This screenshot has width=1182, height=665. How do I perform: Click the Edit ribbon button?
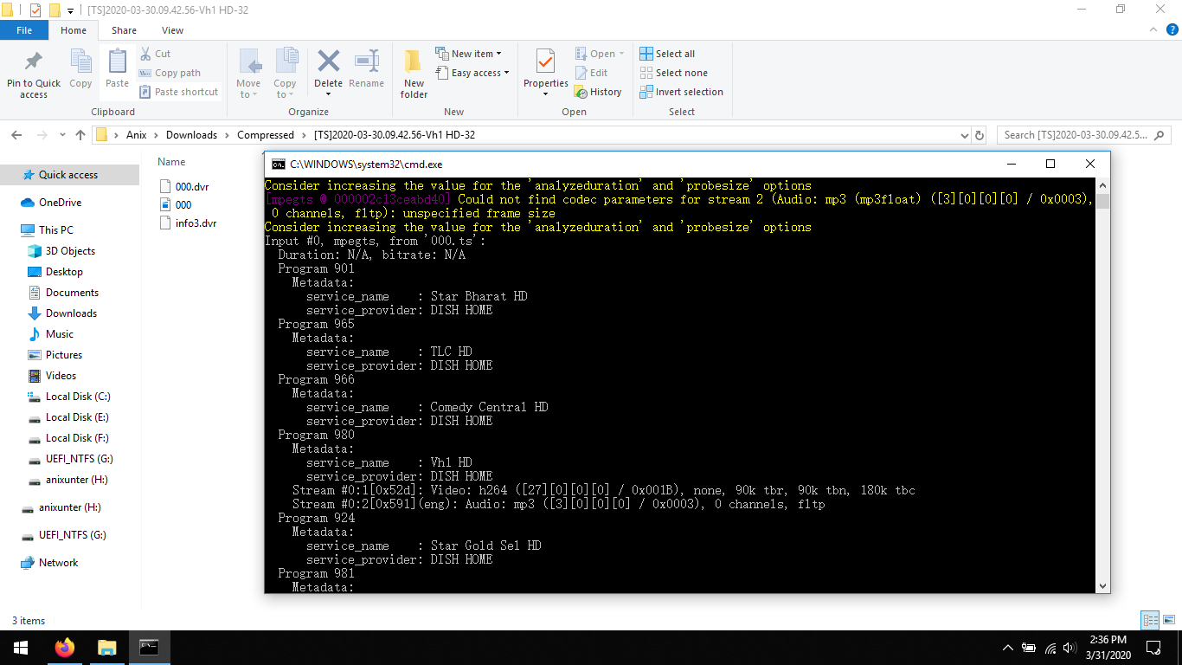click(592, 73)
